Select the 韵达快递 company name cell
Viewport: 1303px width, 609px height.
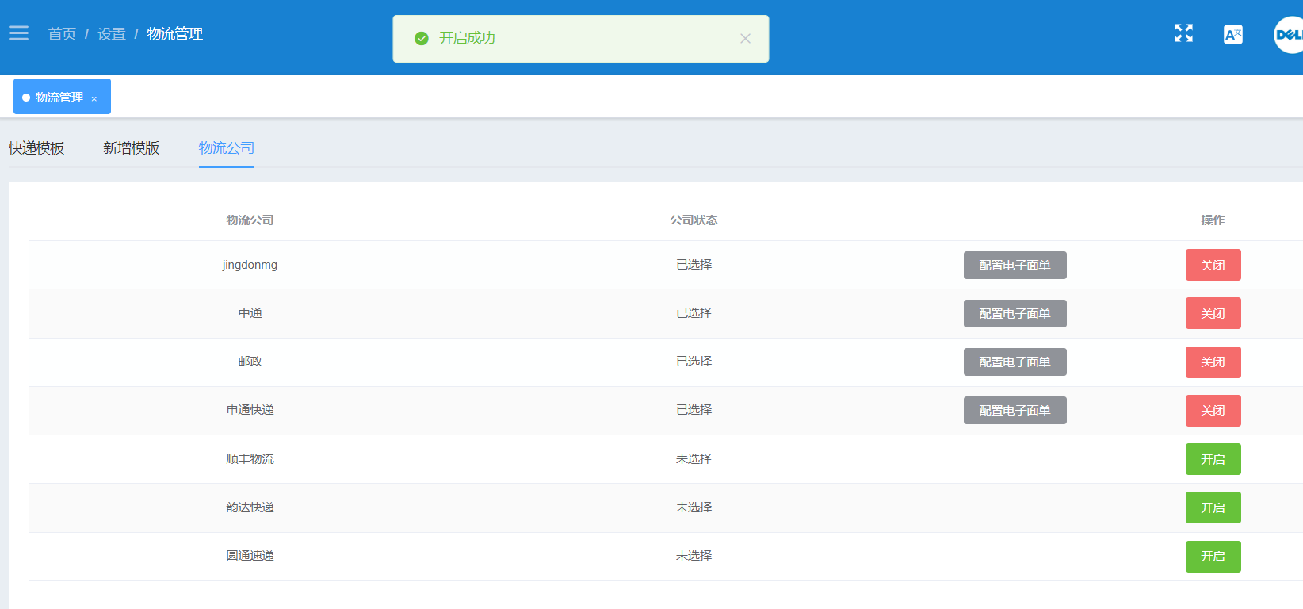coord(250,507)
